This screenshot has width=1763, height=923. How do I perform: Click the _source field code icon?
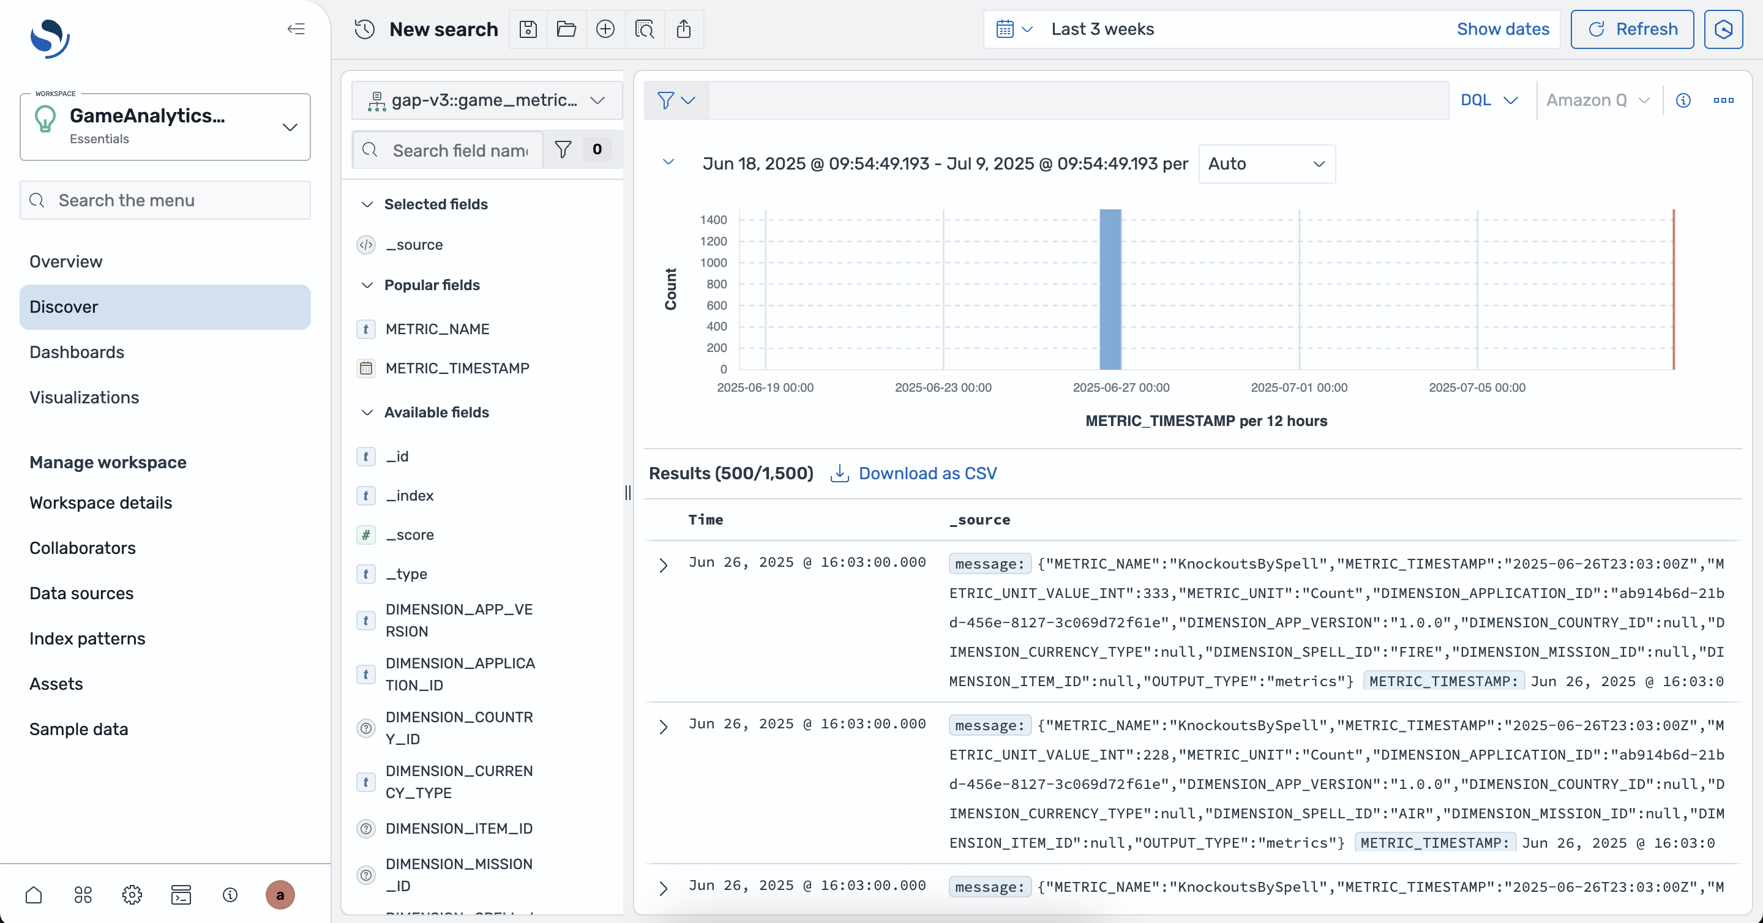pyautogui.click(x=366, y=245)
